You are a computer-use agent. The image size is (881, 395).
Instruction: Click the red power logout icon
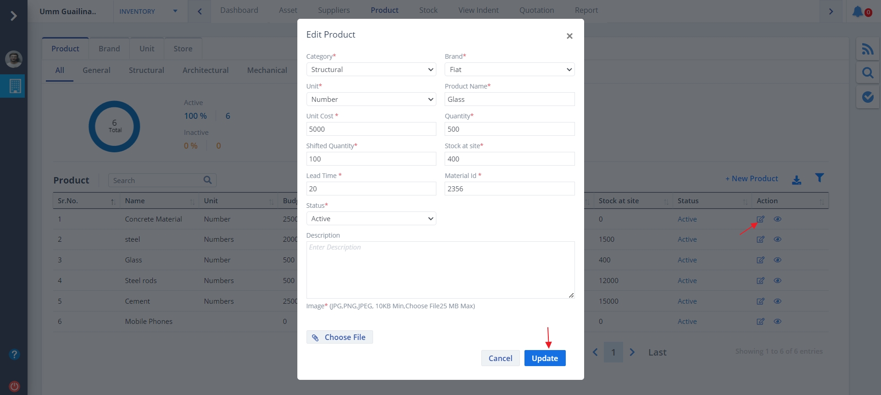[14, 386]
